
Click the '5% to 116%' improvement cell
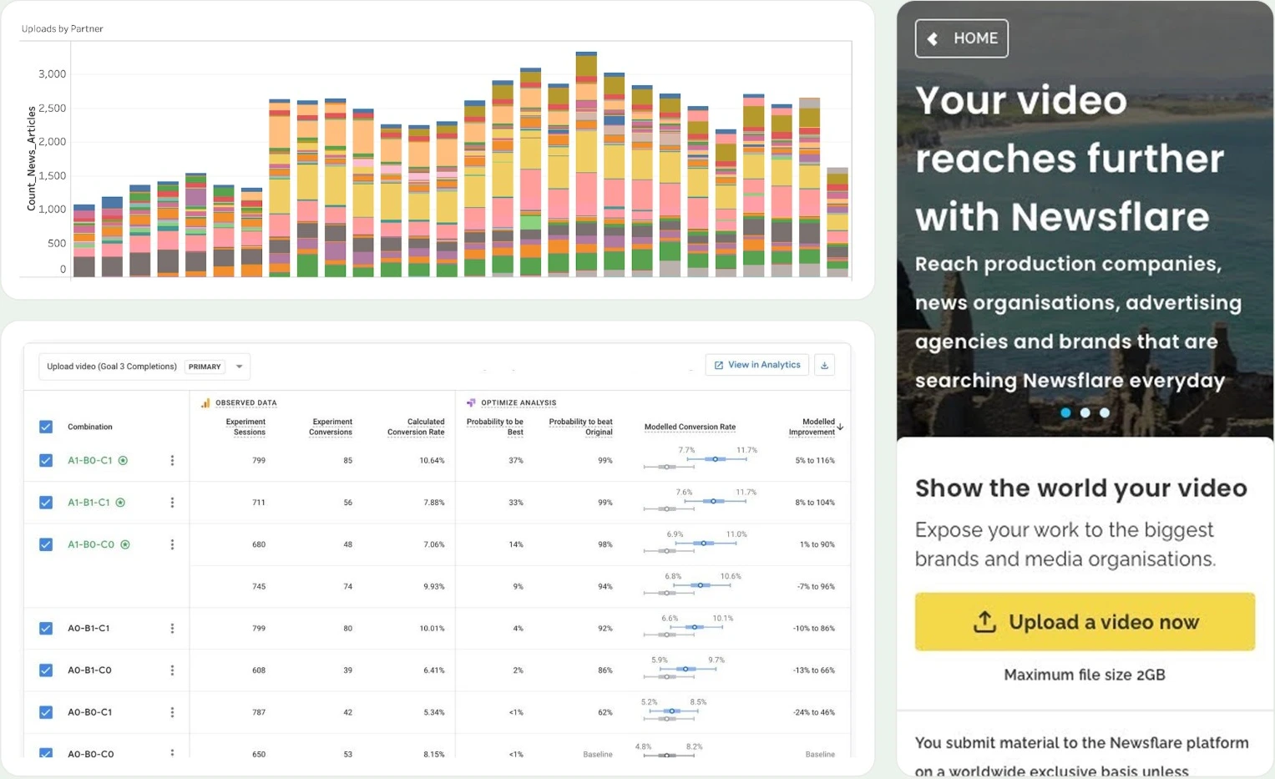pos(815,461)
